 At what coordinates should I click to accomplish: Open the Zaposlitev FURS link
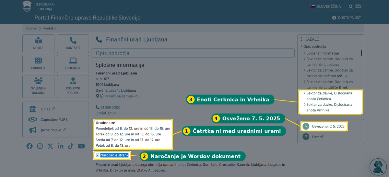pyautogui.click(x=54, y=120)
